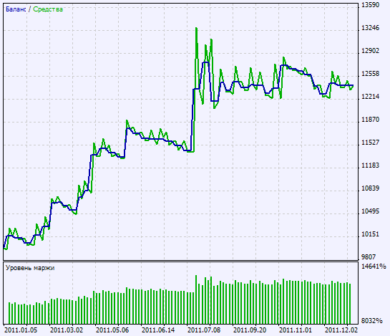This screenshot has width=390, height=336.
Task: Click the 2011.11.01 date axis label
Action: [296, 330]
